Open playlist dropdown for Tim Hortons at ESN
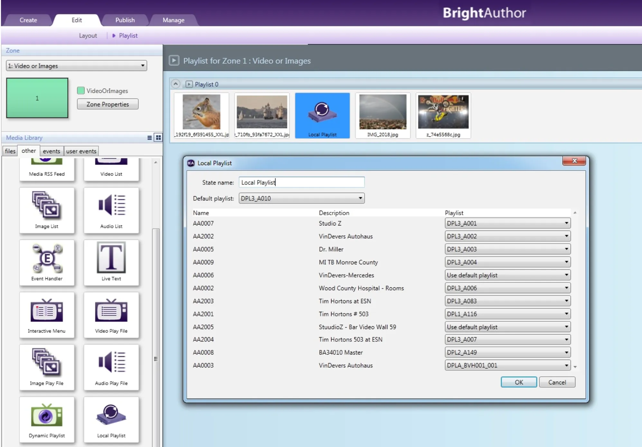Screen dimensions: 642x447 click(x=507, y=301)
